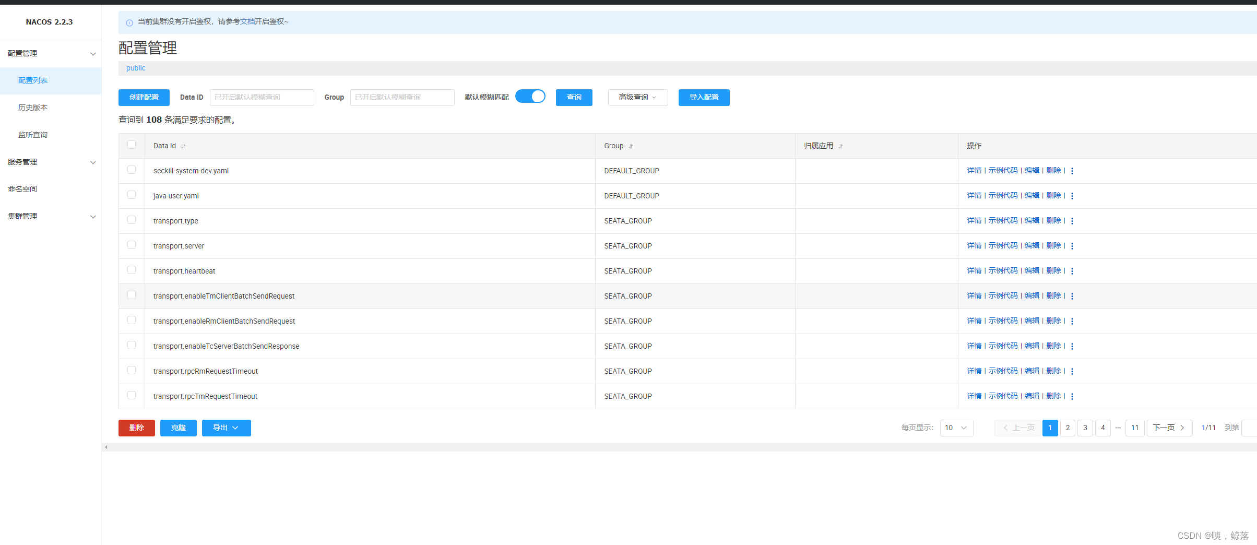Check the seckill-system-dev.yaml row checkbox
This screenshot has height=545, width=1257.
tap(132, 170)
